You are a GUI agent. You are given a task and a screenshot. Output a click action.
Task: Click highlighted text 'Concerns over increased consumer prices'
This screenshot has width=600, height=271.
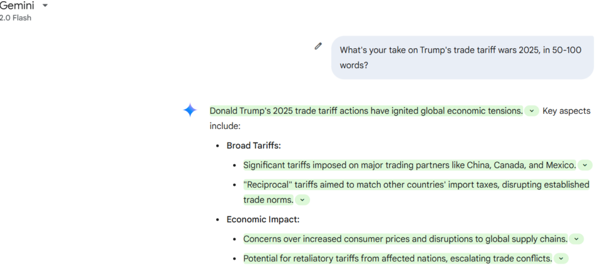(x=405, y=239)
